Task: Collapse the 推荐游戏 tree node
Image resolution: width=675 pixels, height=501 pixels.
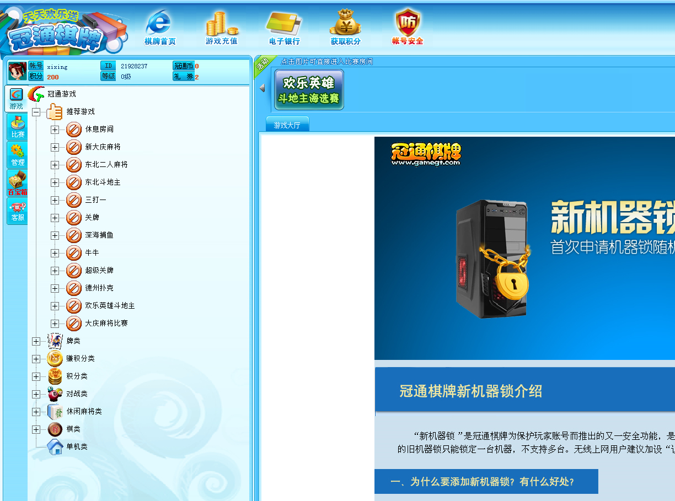Action: tap(36, 112)
